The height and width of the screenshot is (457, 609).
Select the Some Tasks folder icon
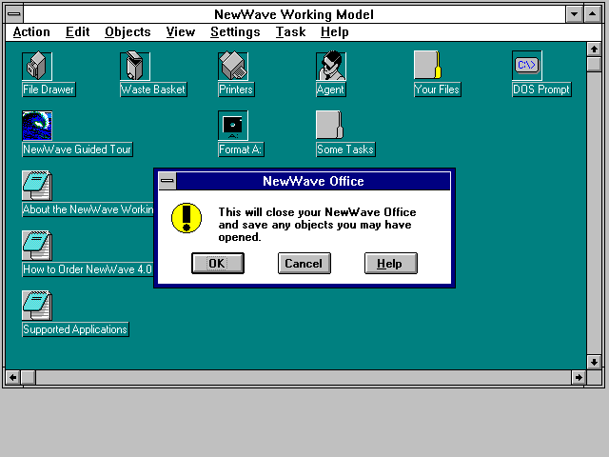331,126
